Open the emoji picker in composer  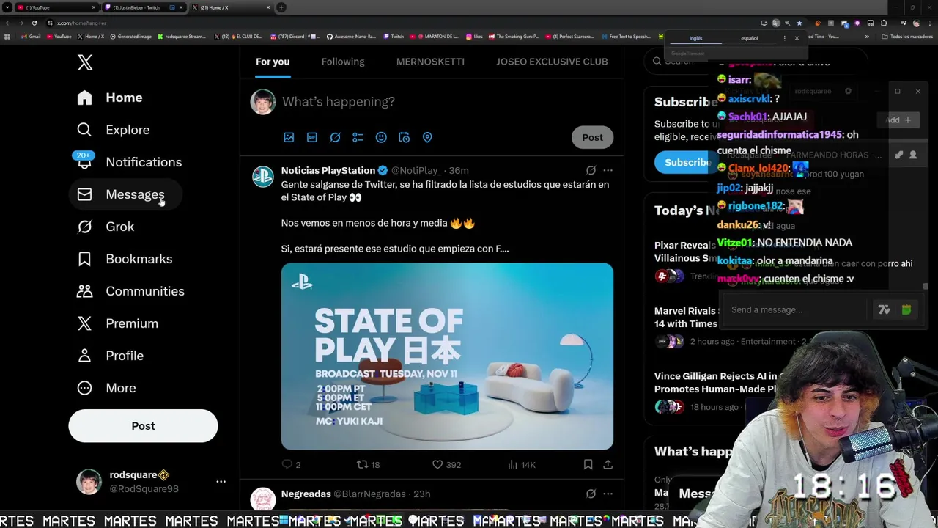381,137
